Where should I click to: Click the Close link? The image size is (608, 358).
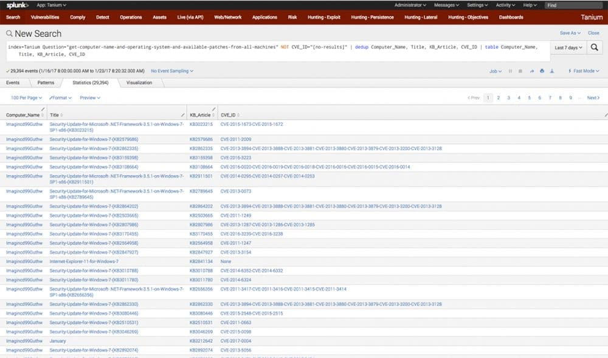click(x=593, y=33)
